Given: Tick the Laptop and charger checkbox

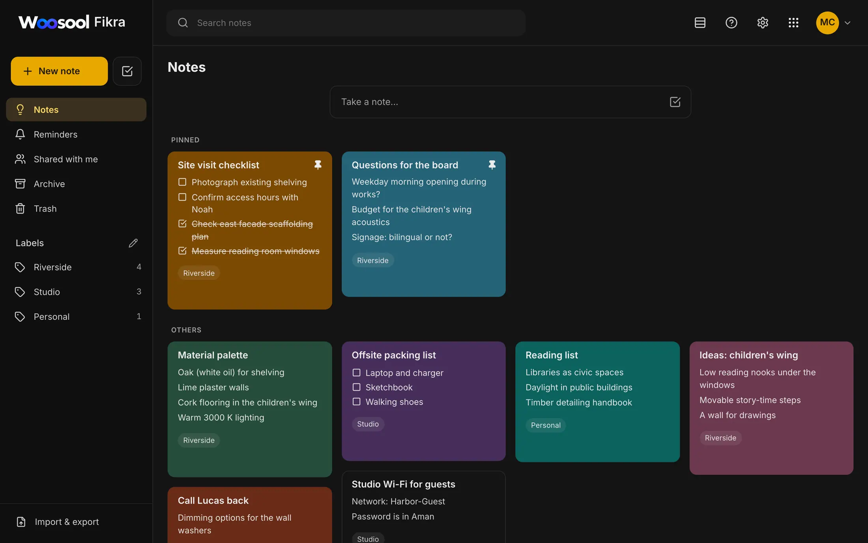Looking at the screenshot, I should 356,372.
